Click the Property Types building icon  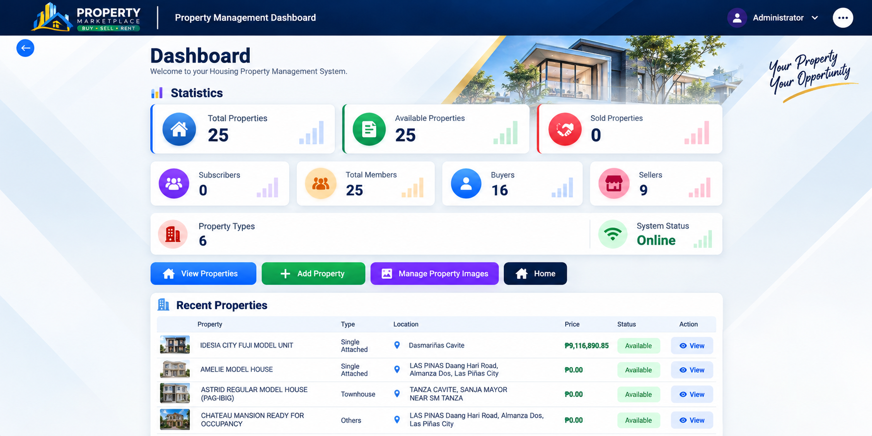pyautogui.click(x=173, y=234)
